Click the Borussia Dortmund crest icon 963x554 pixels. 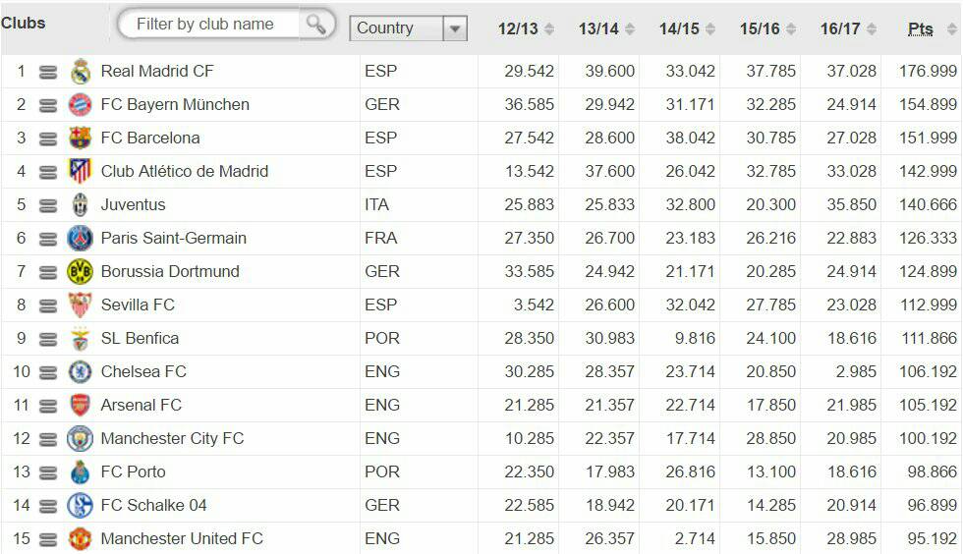tap(81, 272)
